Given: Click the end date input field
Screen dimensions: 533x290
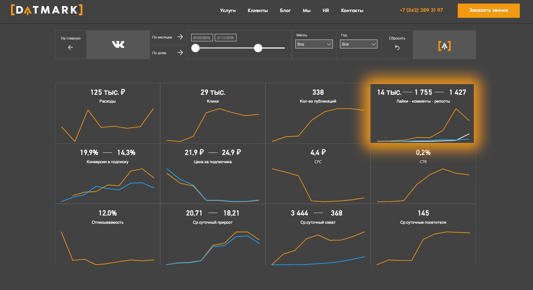Looking at the screenshot, I should pyautogui.click(x=225, y=37).
